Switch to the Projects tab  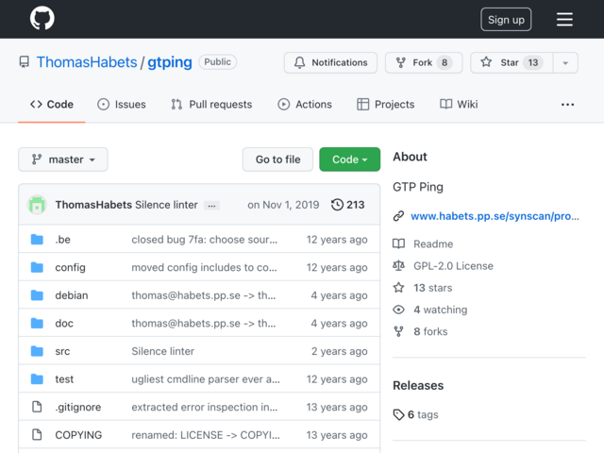(386, 105)
